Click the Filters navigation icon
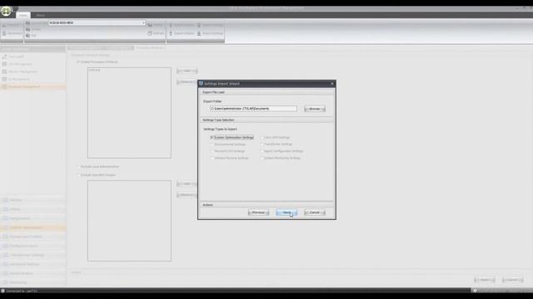 pyautogui.click(x=6, y=209)
